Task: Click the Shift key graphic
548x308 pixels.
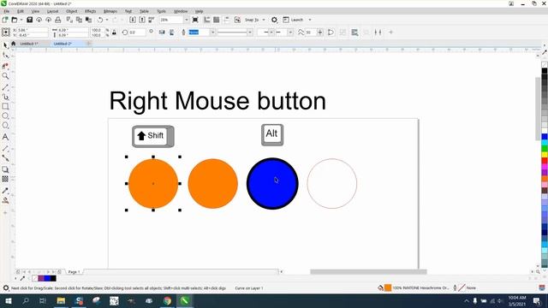Action: (x=153, y=136)
